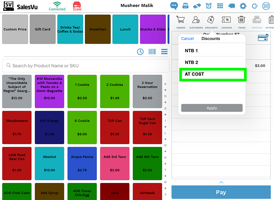Open the alarm clock icon
This screenshot has width=274, height=200.
click(209, 6)
